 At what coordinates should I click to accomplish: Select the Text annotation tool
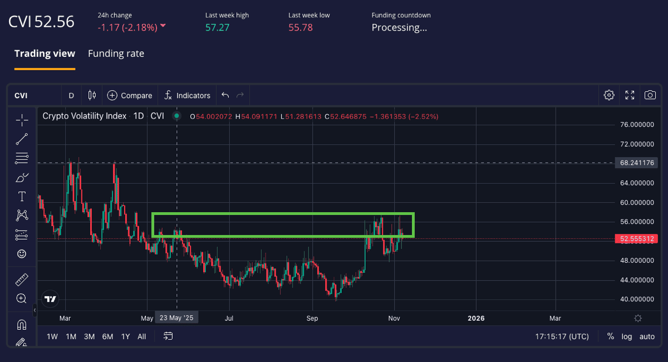click(x=22, y=196)
